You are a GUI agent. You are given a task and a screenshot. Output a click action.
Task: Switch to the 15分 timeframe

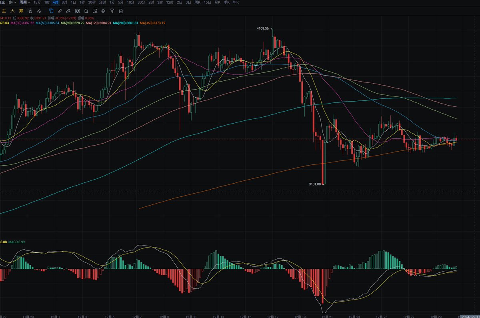tap(37, 2)
